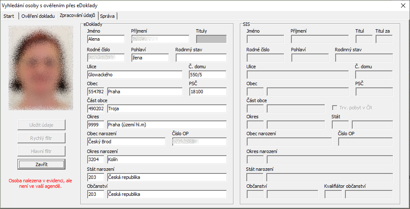Select the Správa tab
Image resolution: width=410 pixels, height=209 pixels.
(107, 16)
